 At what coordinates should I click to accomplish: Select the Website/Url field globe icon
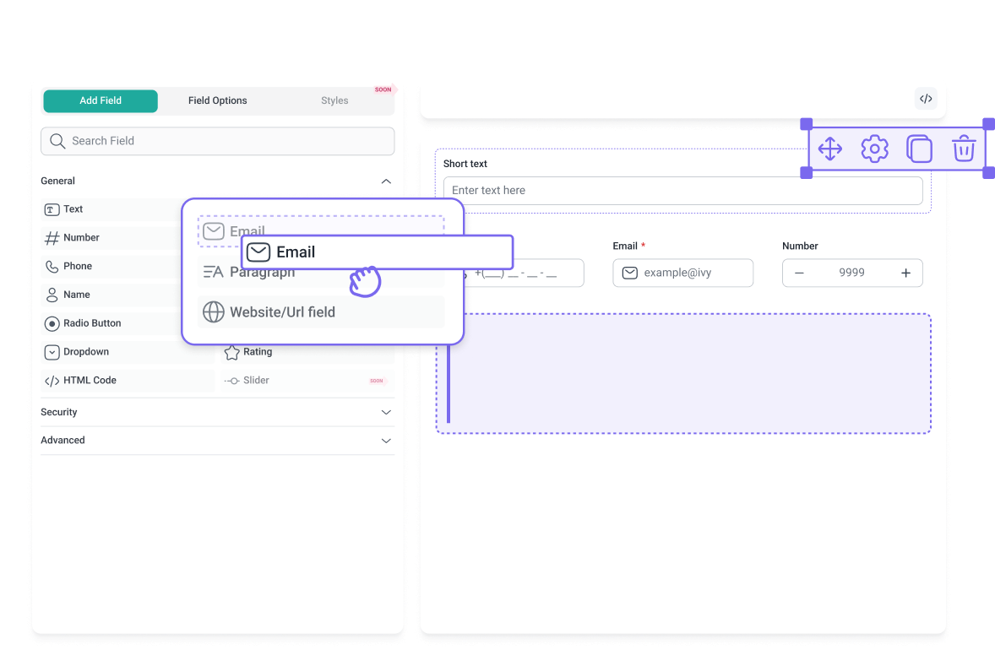click(x=214, y=311)
